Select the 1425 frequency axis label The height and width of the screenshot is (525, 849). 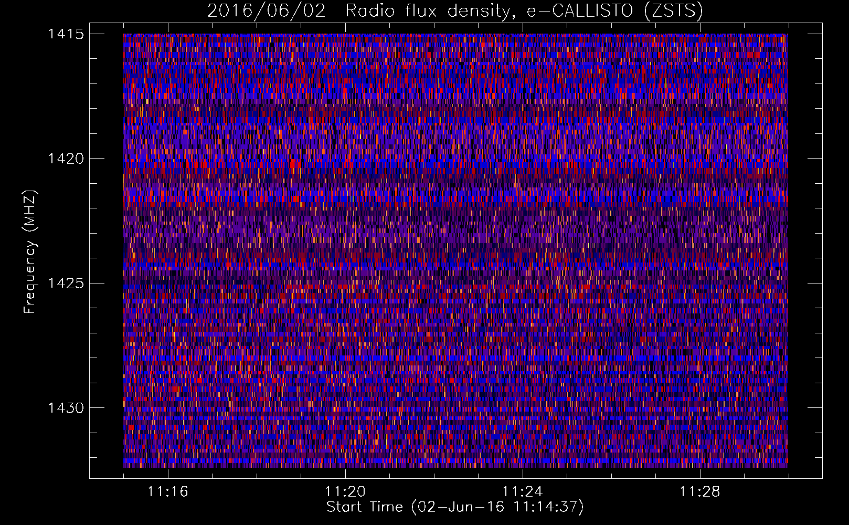(66, 283)
